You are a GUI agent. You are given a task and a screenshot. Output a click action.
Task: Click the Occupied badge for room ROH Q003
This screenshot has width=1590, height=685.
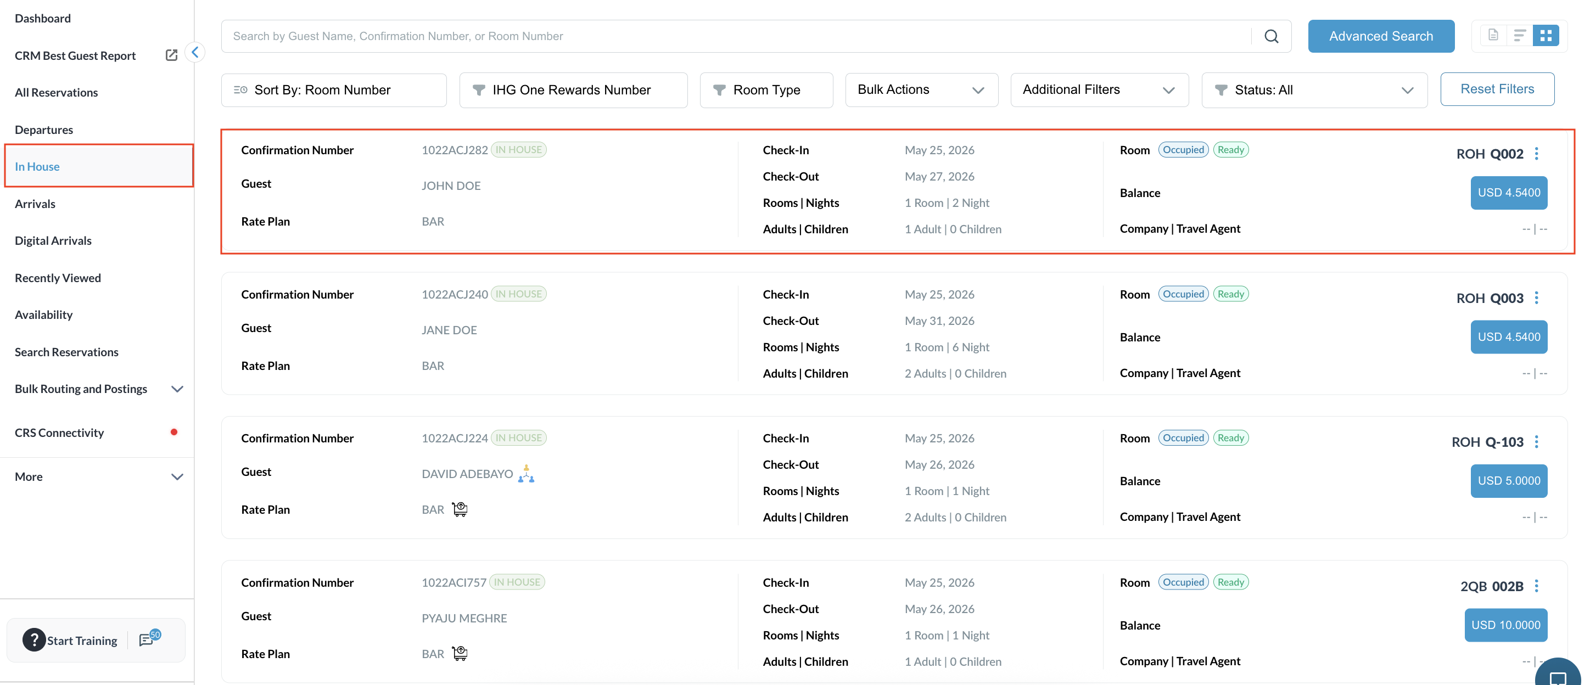tap(1183, 294)
